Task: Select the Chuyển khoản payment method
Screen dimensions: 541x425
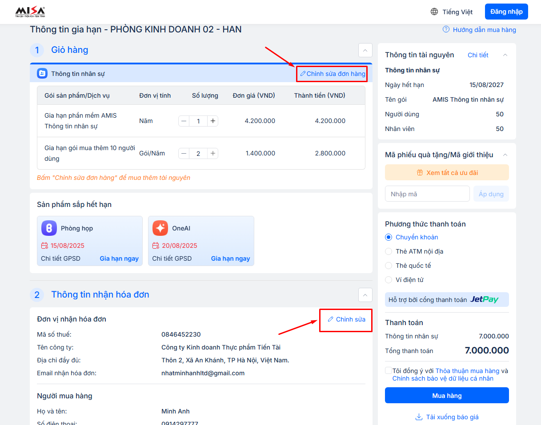Action: point(389,237)
